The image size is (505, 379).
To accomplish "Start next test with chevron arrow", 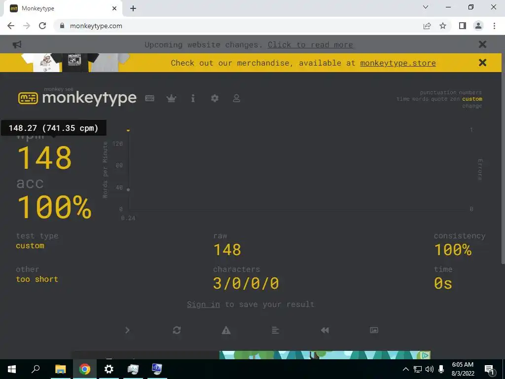I will pyautogui.click(x=127, y=330).
